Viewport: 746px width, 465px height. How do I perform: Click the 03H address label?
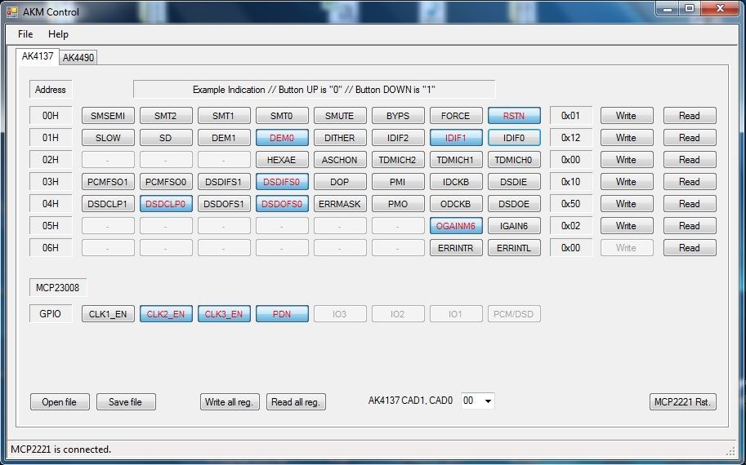tap(51, 182)
